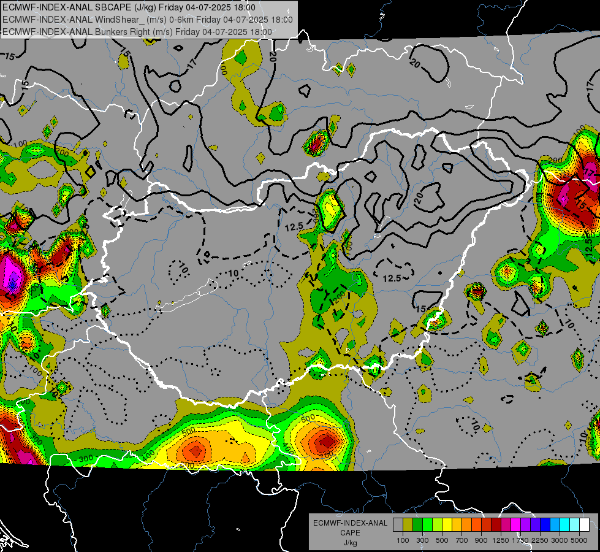This screenshot has height=552, width=600.
Task: Select the red swatch after 900
Action: click(x=487, y=525)
